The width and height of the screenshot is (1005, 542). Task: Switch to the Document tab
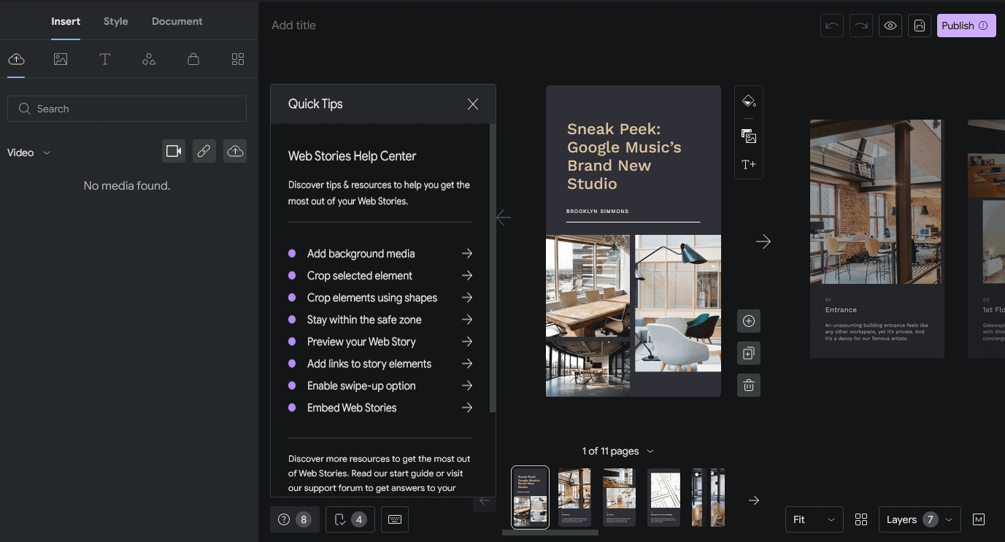click(177, 21)
